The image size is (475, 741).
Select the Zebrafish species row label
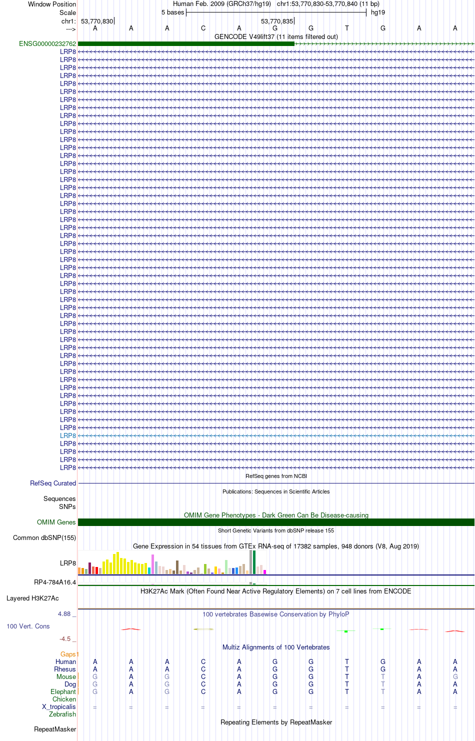pos(62,714)
